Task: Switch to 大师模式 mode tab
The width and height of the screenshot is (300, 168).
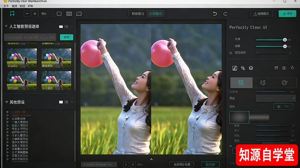Action: click(x=156, y=14)
